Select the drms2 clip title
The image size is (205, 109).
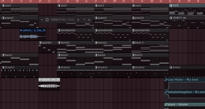pyautogui.click(x=176, y=68)
